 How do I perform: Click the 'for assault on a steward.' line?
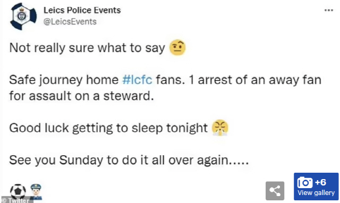81,96
